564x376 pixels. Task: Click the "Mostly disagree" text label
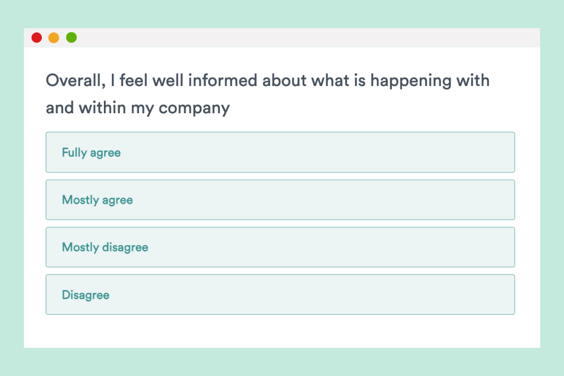pos(105,247)
